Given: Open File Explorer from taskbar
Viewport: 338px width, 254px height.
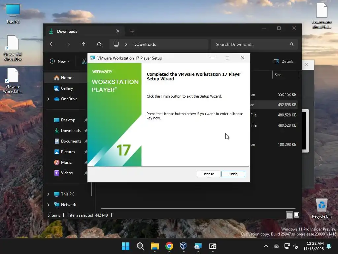Looking at the screenshot, I should (154, 246).
